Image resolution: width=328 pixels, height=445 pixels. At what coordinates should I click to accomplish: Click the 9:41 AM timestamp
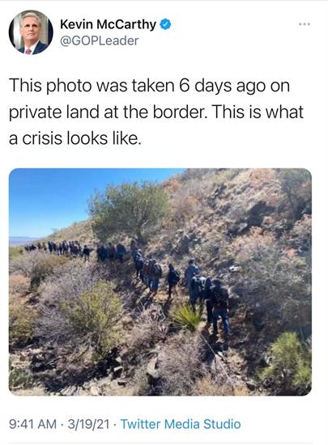pos(33,424)
